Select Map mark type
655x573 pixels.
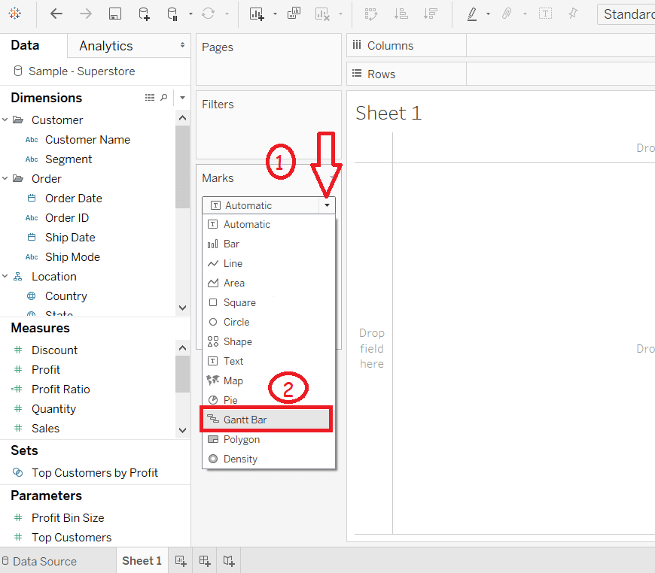coord(268,380)
